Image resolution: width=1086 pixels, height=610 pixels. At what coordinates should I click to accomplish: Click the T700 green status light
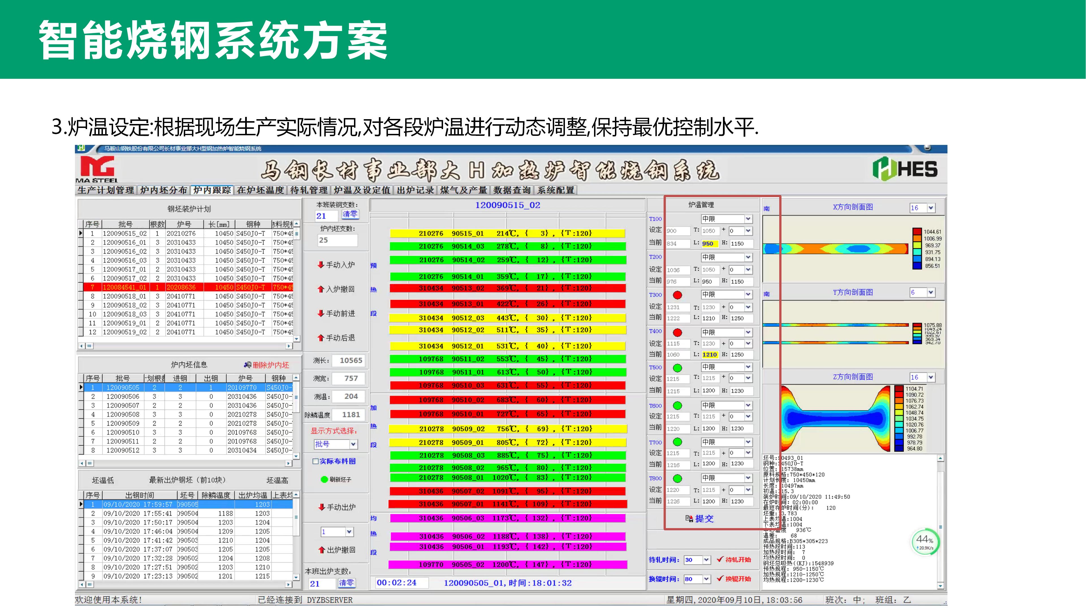pyautogui.click(x=677, y=442)
